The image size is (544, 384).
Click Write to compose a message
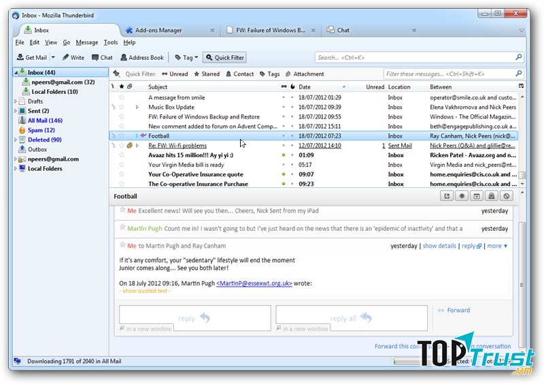[x=73, y=57]
